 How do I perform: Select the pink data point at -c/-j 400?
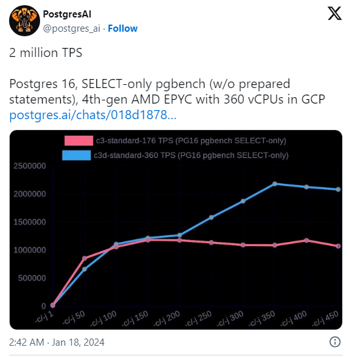click(x=307, y=240)
